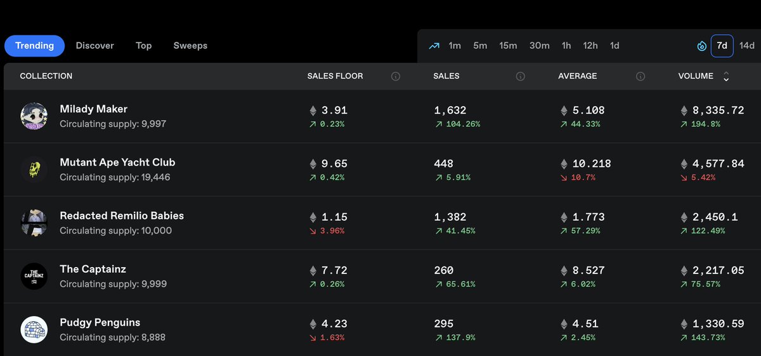The height and width of the screenshot is (356, 761).
Task: Click Mutant Ape average ETH icon
Action: coord(563,164)
